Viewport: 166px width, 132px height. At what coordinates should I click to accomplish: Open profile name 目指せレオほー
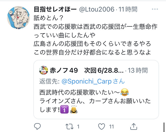[55, 9]
